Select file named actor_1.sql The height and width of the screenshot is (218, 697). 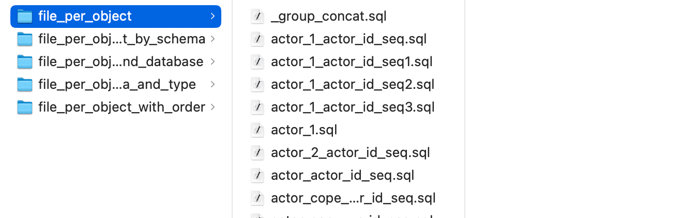point(304,130)
